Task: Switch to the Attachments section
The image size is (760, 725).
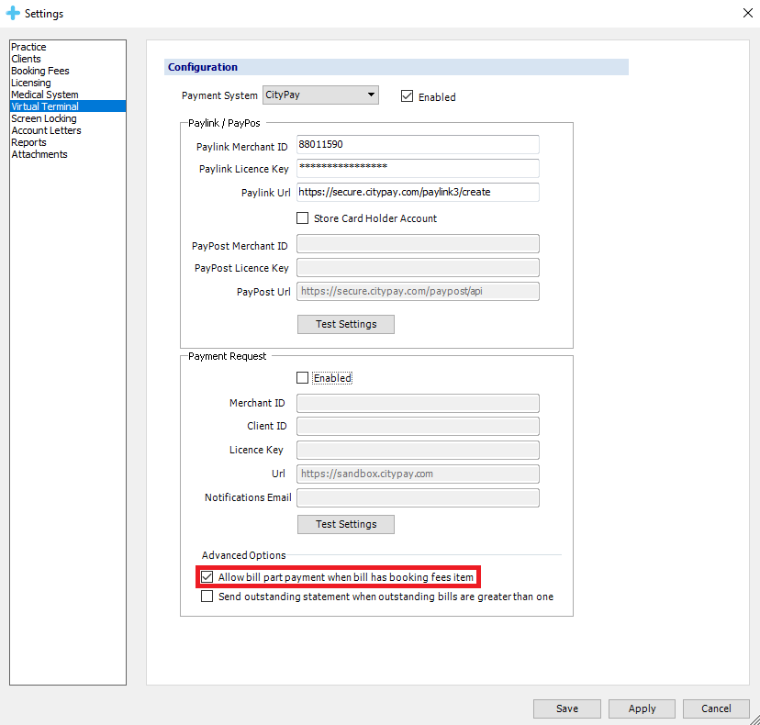Action: [x=39, y=154]
